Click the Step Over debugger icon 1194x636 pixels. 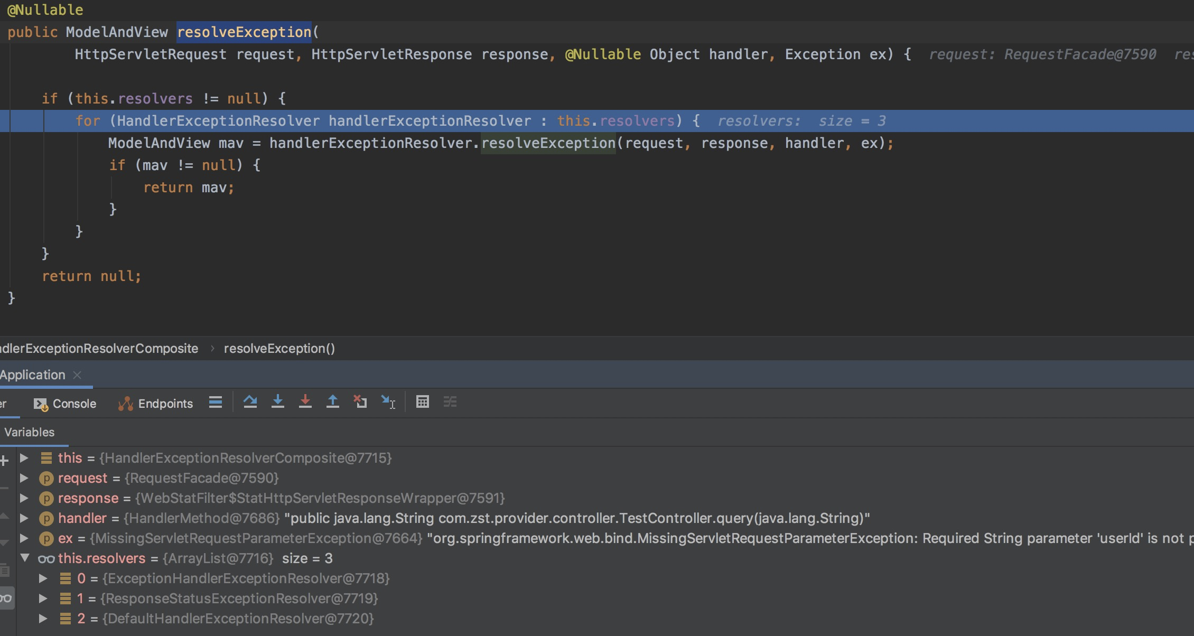pos(250,403)
